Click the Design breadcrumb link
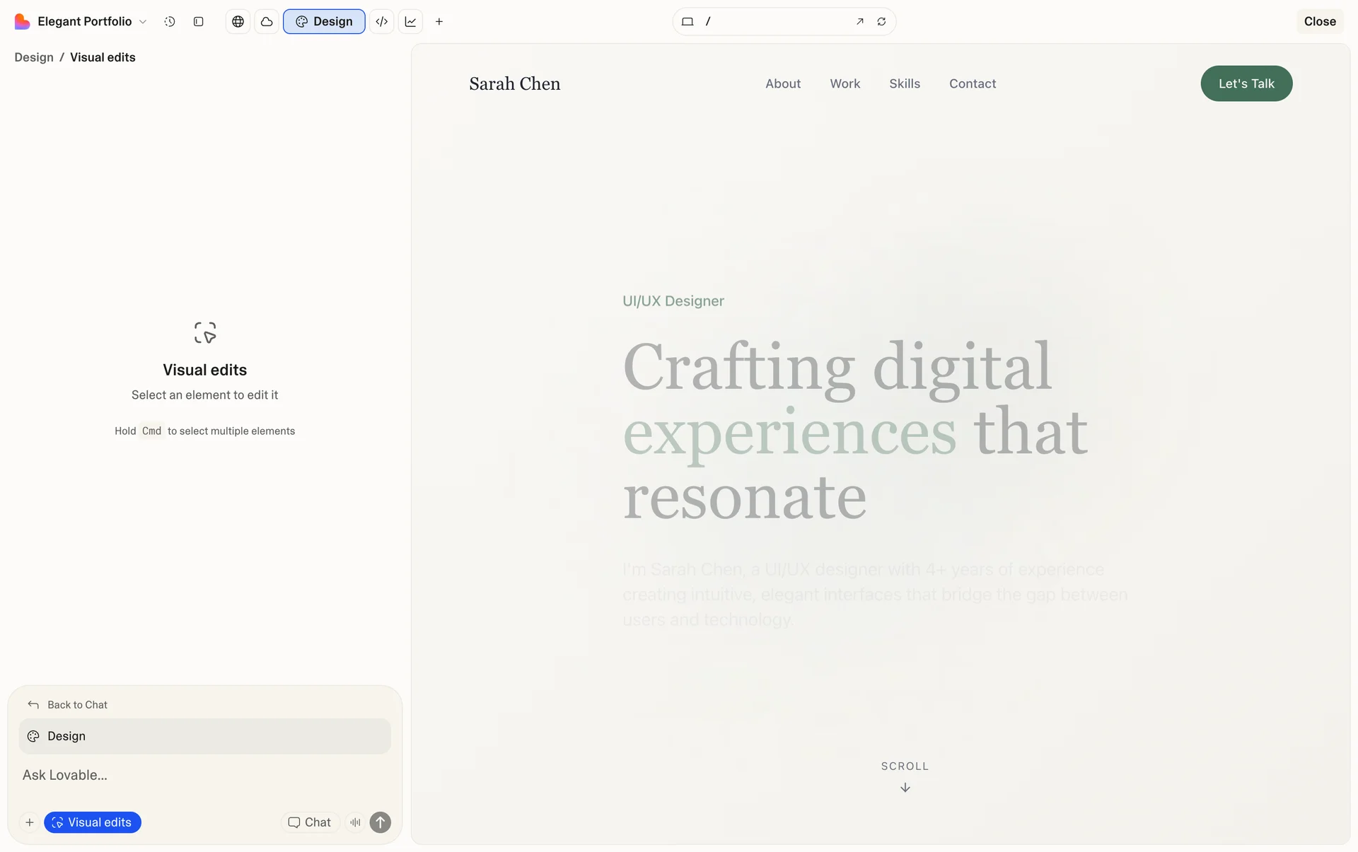Screen dimensions: 1358x852 (34, 57)
